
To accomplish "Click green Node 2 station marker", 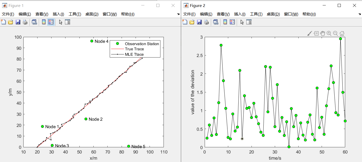I will (86, 119).
